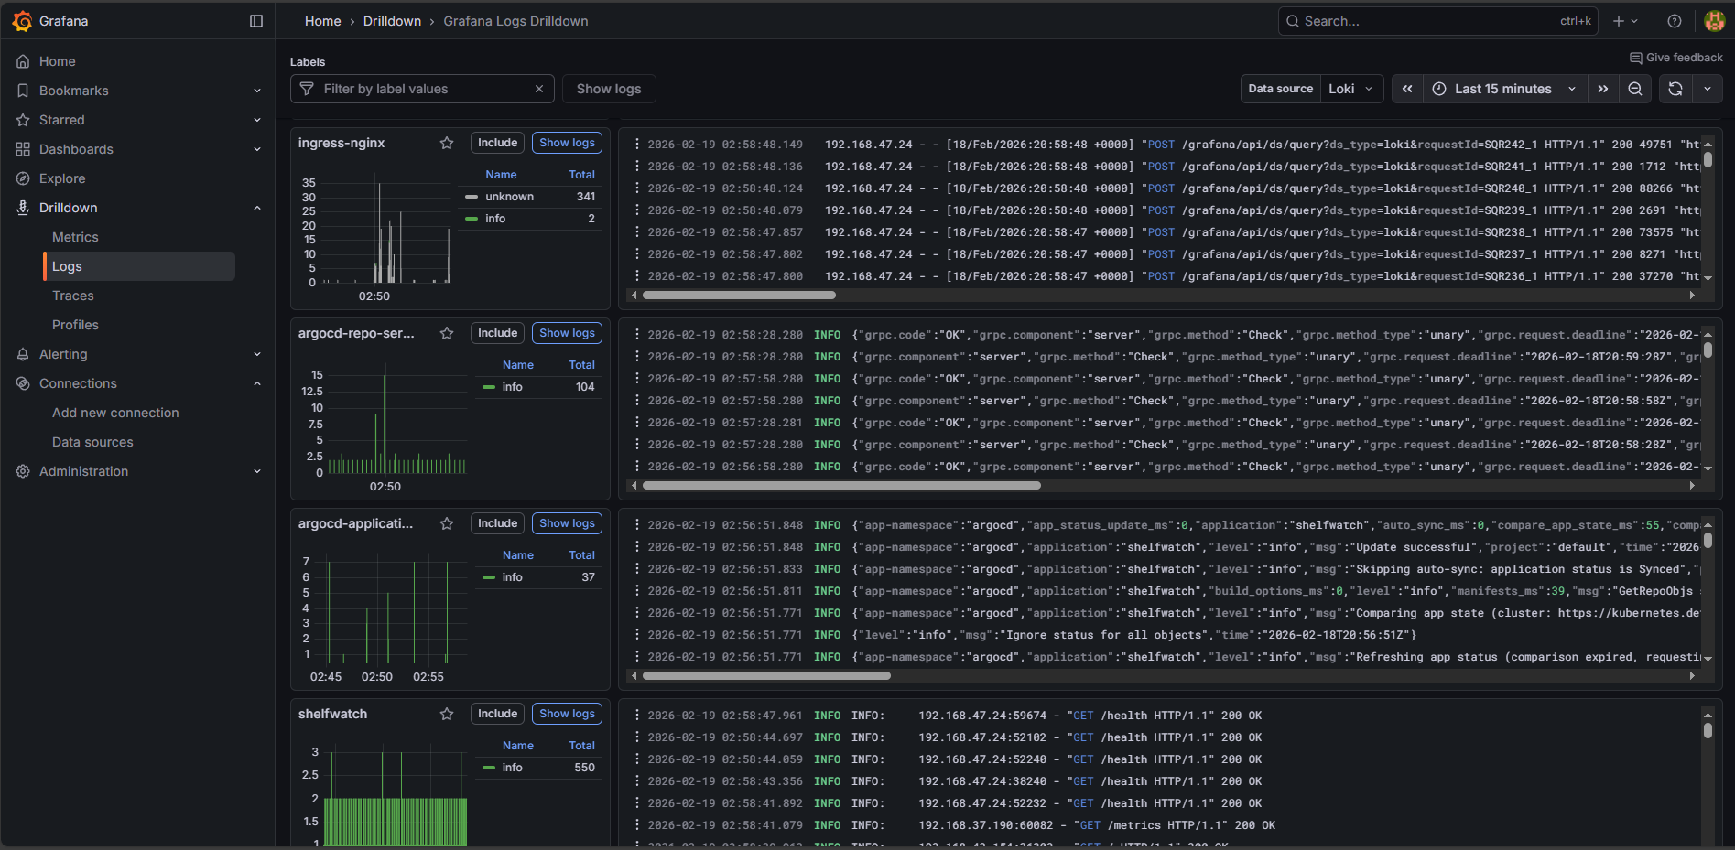Open the user profile avatar
This screenshot has height=850, width=1735.
click(x=1715, y=21)
